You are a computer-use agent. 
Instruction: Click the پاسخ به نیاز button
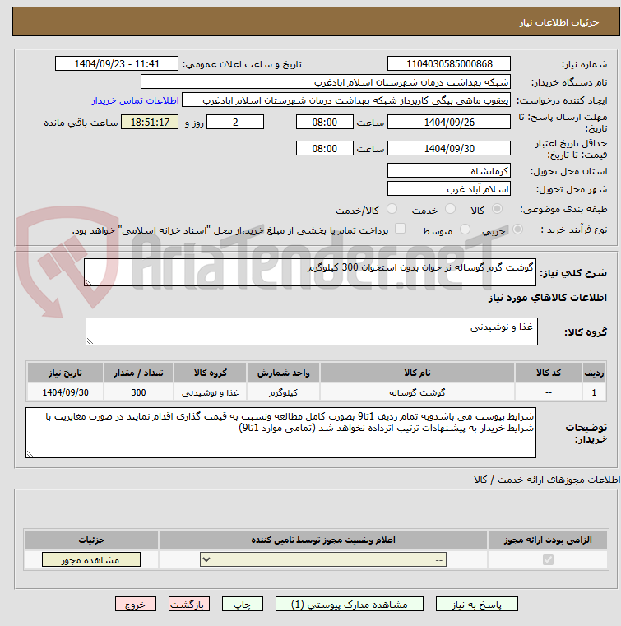tap(476, 605)
